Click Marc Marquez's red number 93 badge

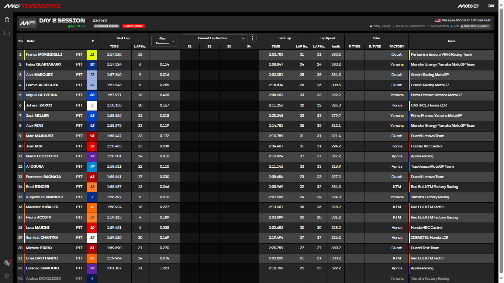(x=92, y=136)
